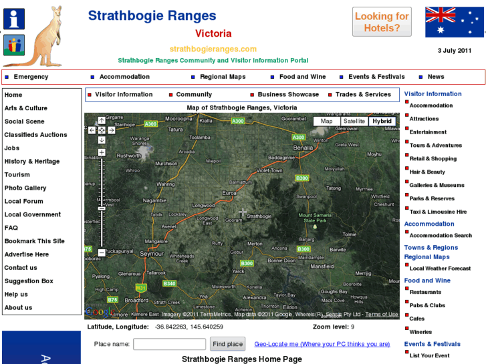Open Local Weather Forecast link
486x364 pixels.
pyautogui.click(x=440, y=268)
